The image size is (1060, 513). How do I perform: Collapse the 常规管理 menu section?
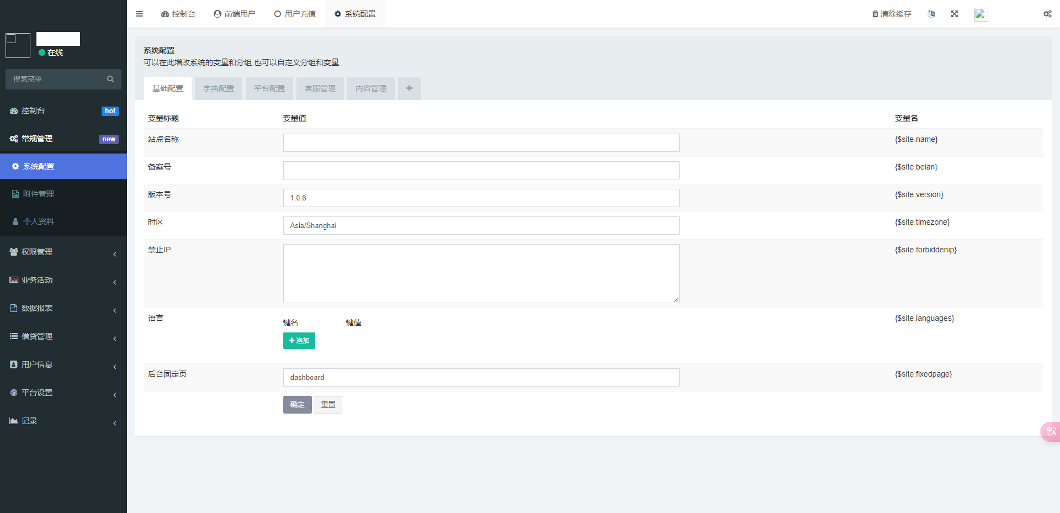(x=63, y=139)
